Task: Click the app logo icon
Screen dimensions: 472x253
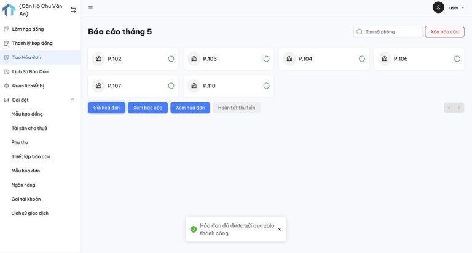Action: point(9,10)
